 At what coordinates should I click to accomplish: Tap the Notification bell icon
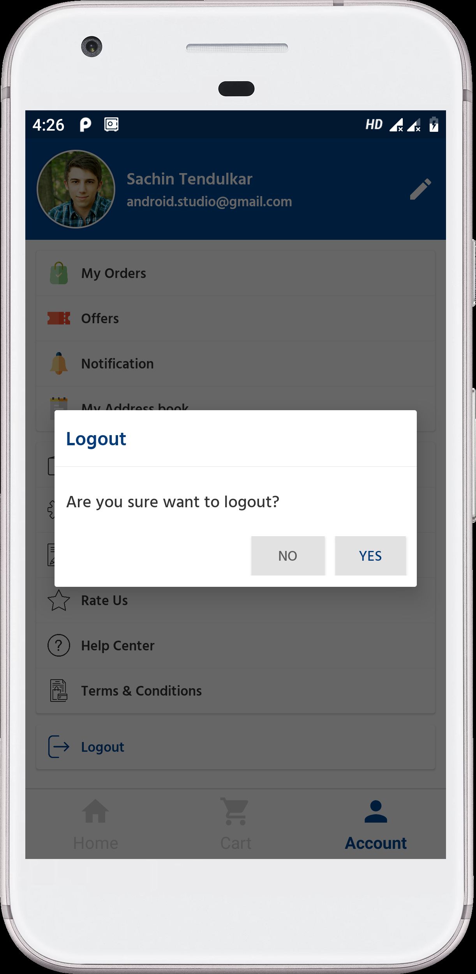pos(59,363)
